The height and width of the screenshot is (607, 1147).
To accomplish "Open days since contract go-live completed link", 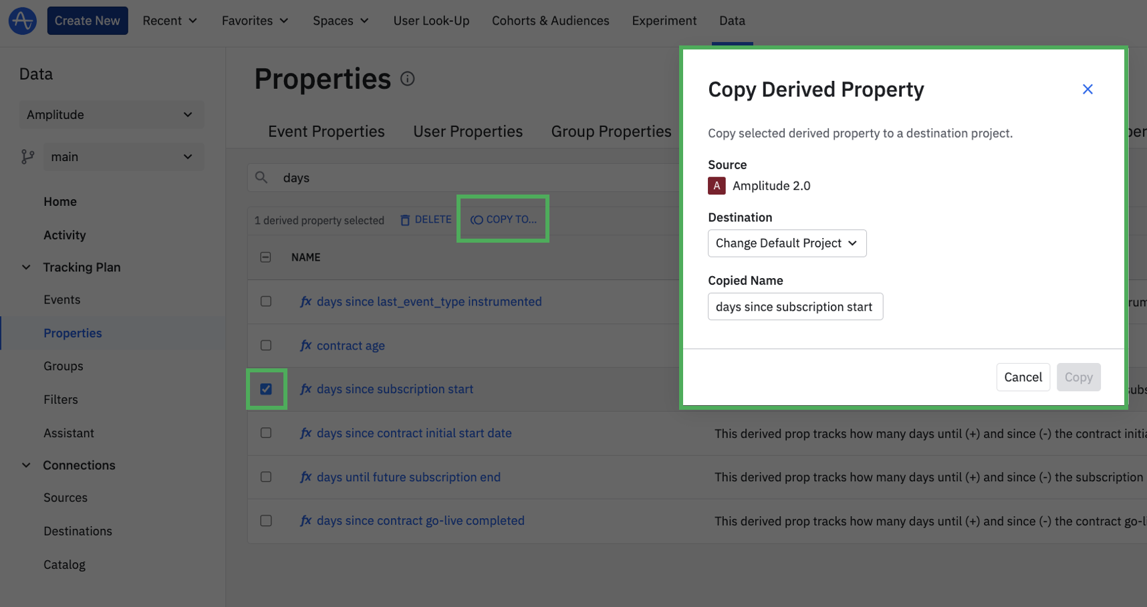I will click(420, 521).
